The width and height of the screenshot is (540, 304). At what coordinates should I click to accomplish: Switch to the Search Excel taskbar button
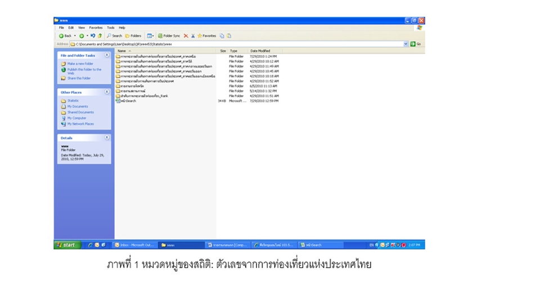click(x=320, y=245)
